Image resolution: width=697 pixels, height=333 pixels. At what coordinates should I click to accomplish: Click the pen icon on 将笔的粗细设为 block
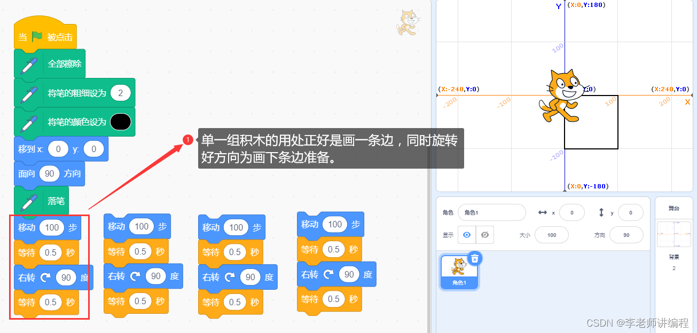point(29,93)
